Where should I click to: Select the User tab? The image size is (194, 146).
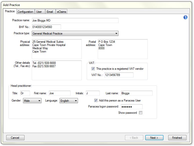pos(39,12)
